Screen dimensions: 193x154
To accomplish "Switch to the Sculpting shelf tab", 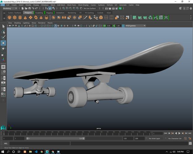I will coord(39,13).
